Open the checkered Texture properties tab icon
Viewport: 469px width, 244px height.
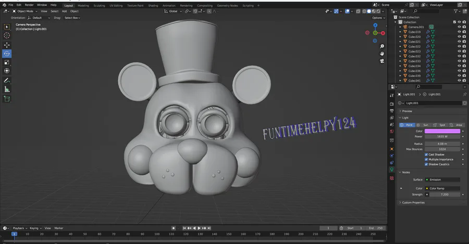(392, 178)
